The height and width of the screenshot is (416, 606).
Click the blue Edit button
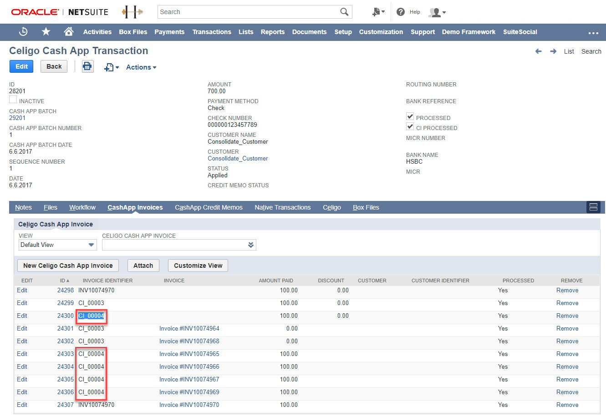[21, 66]
